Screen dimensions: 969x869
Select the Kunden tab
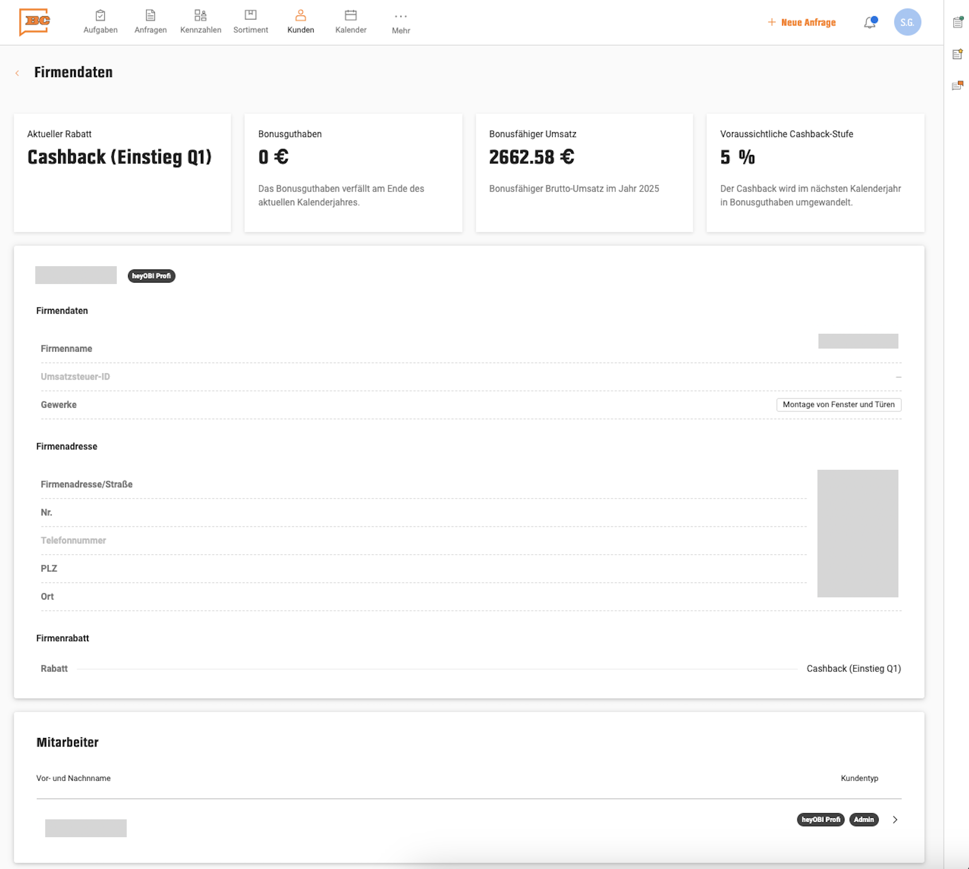pos(300,22)
